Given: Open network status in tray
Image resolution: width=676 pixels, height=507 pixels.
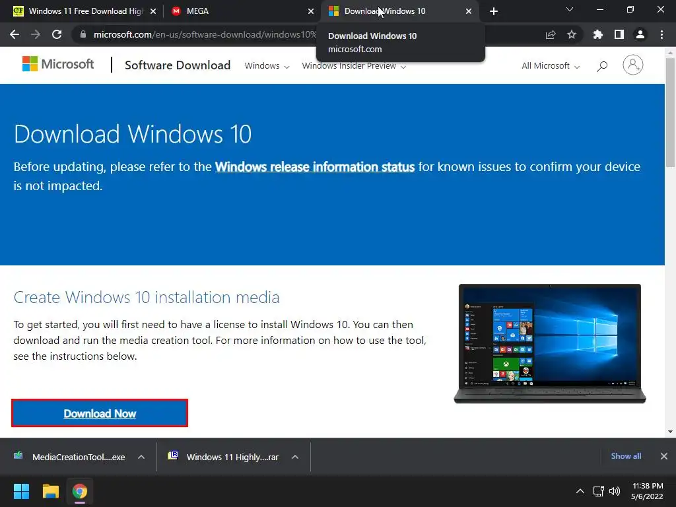Looking at the screenshot, I should (598, 491).
